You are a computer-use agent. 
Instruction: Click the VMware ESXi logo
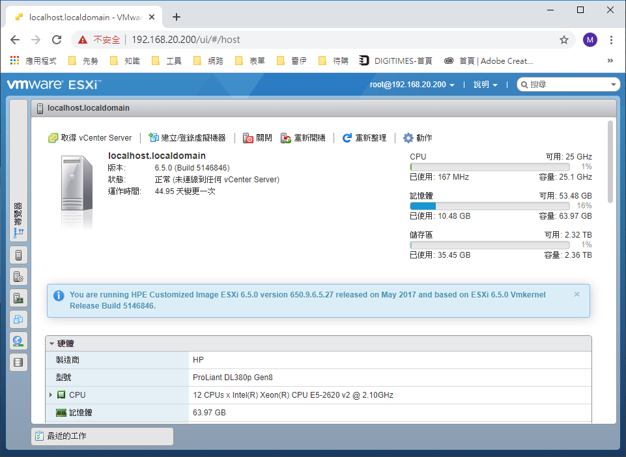54,85
